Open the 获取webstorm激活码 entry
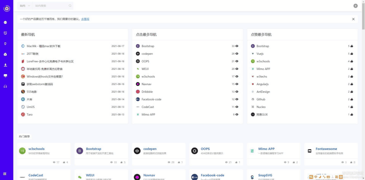Screen dimensions: 365x180 40,84
